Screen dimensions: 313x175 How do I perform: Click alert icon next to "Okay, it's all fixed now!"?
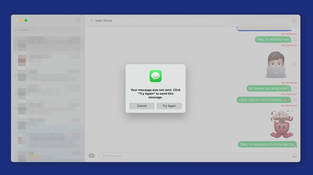(x=295, y=39)
